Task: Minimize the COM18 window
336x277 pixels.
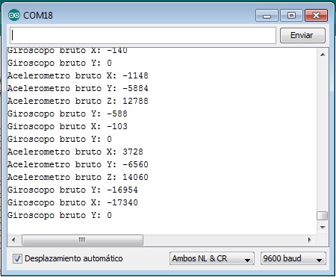Action: pyautogui.click(x=267, y=16)
